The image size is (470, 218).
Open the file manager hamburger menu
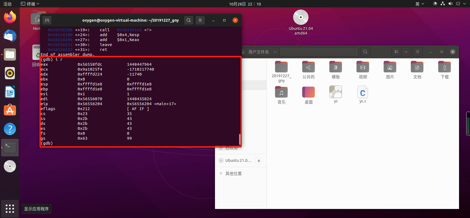tap(418, 52)
